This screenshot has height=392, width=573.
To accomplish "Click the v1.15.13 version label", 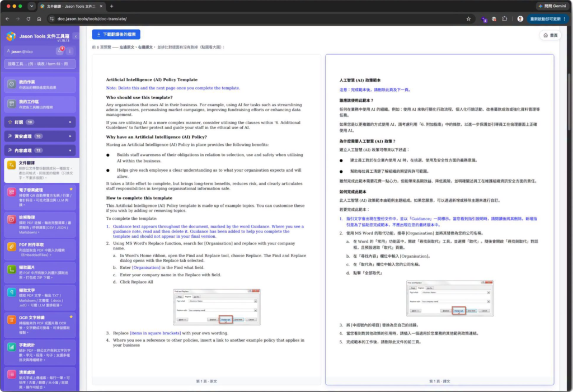I will click(63, 41).
